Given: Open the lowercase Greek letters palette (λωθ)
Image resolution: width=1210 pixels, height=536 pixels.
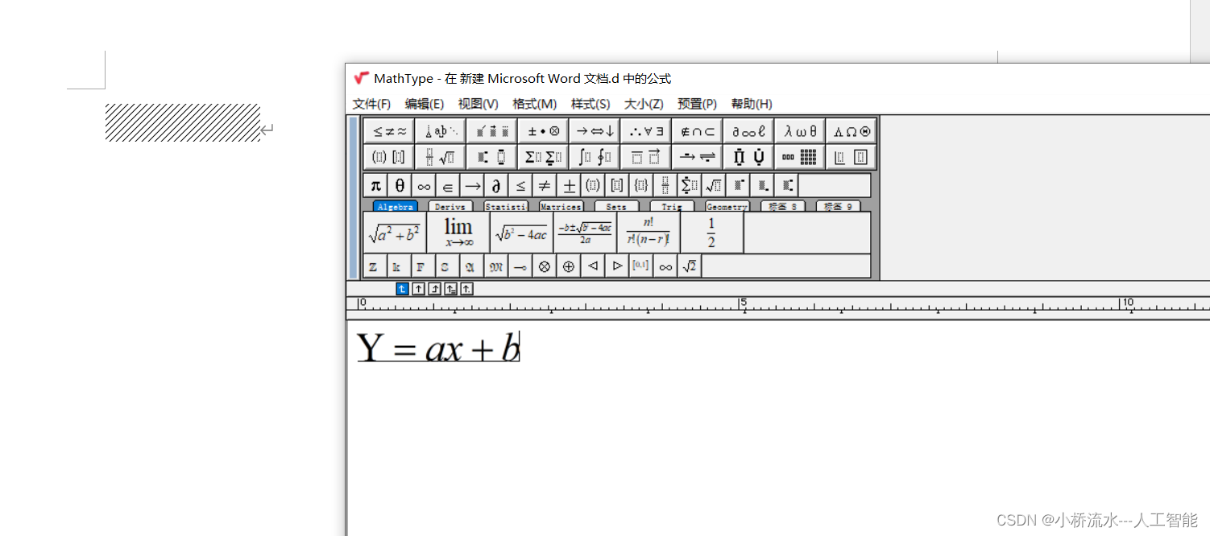Looking at the screenshot, I should 801,131.
